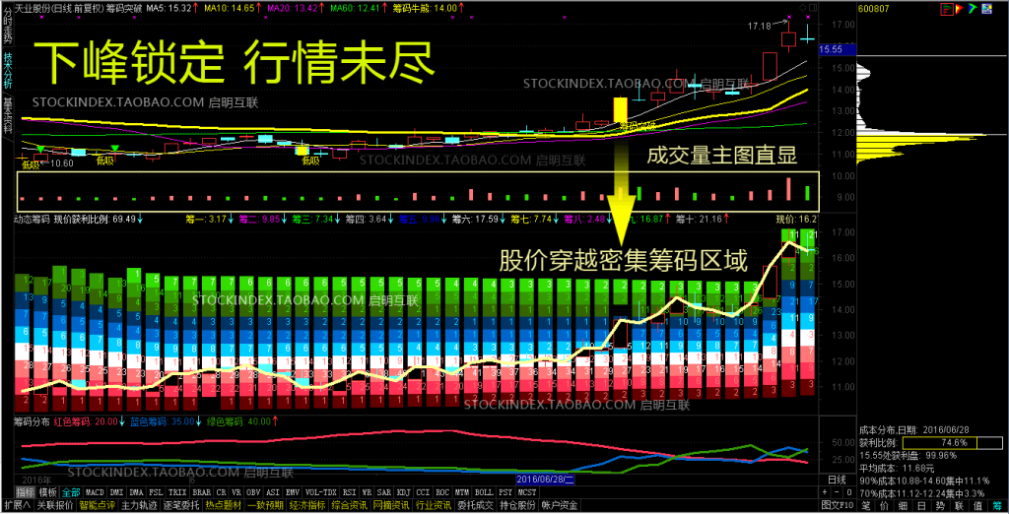Select the 全部 indicator filter
Viewport: 1009px width, 514px height.
[71, 492]
